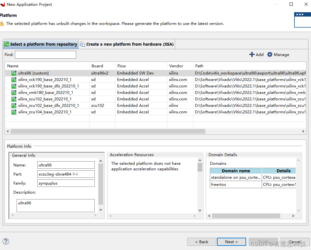Click the icon next to xilinx_zcu102_base_dfx_202210_1
This screenshot has width=311, height=250.
14,106
